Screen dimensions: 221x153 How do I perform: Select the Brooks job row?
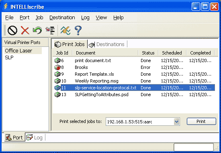tap(135, 67)
